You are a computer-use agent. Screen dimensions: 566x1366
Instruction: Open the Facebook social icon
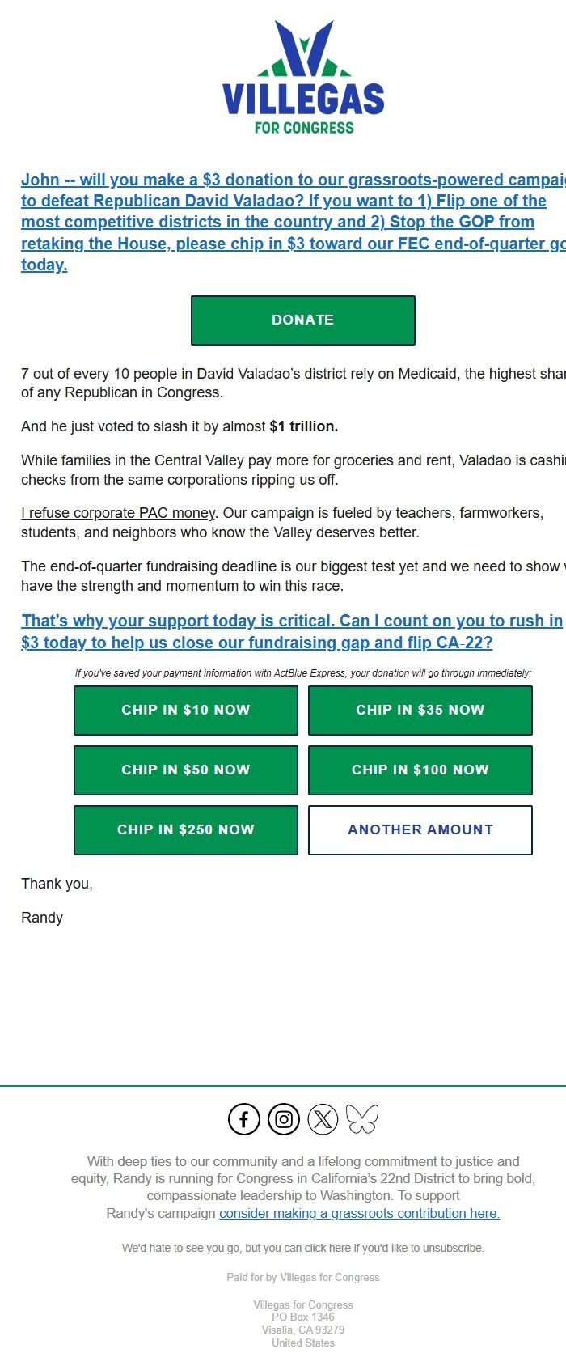[244, 1119]
